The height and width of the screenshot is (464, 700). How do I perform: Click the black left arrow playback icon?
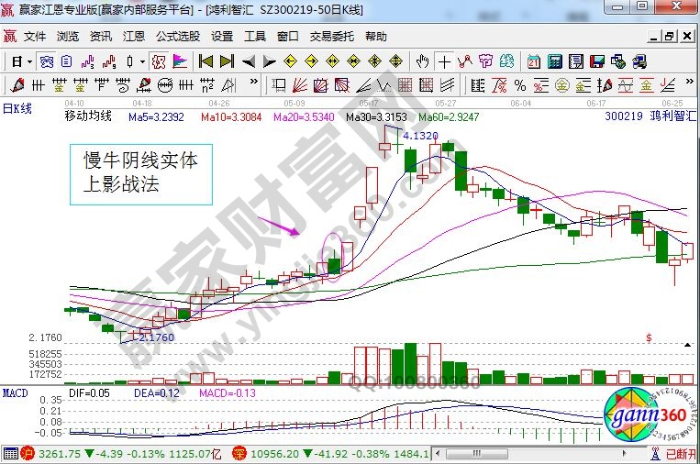click(x=248, y=61)
